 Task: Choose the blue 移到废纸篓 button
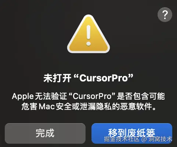coord(132,133)
